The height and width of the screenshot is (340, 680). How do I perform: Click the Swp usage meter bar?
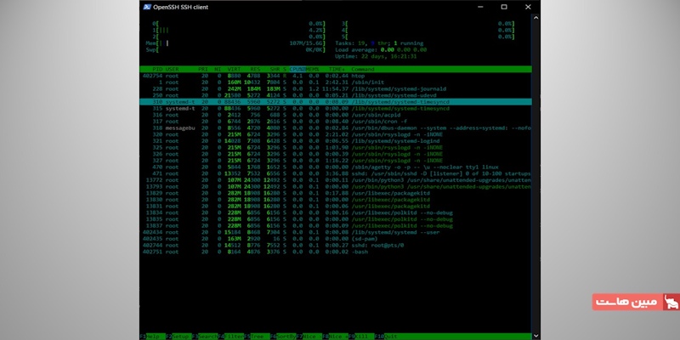point(235,50)
